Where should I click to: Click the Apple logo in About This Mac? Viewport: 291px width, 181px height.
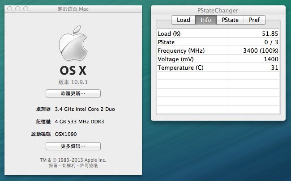click(73, 43)
